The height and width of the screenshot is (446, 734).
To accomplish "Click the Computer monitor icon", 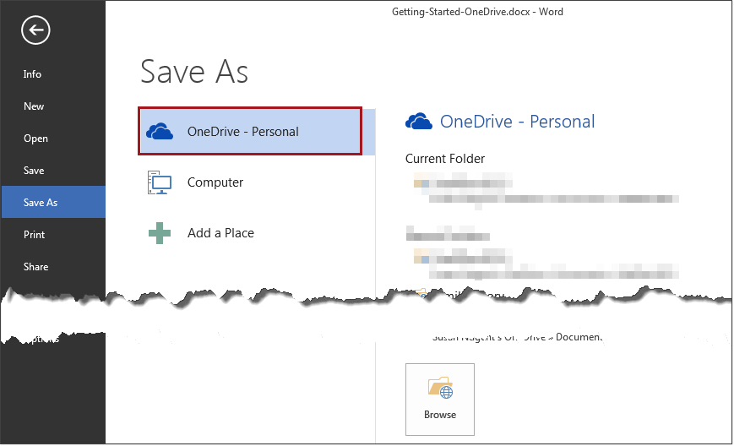I will coord(160,182).
